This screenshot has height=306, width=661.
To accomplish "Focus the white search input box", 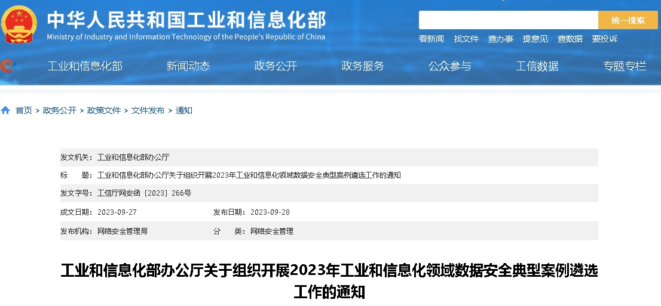I will pyautogui.click(x=509, y=20).
